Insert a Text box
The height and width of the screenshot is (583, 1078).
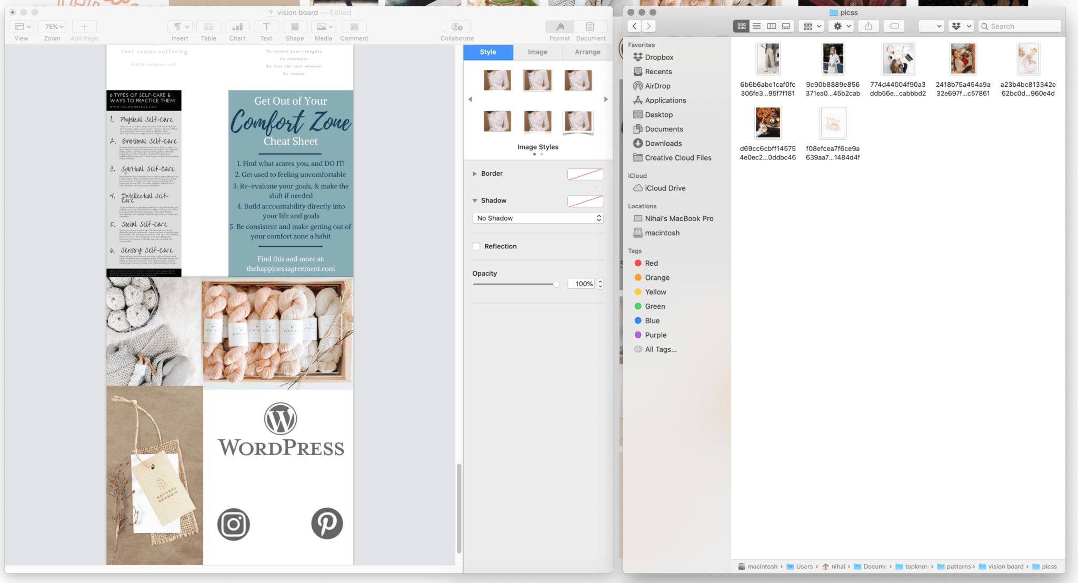point(266,26)
